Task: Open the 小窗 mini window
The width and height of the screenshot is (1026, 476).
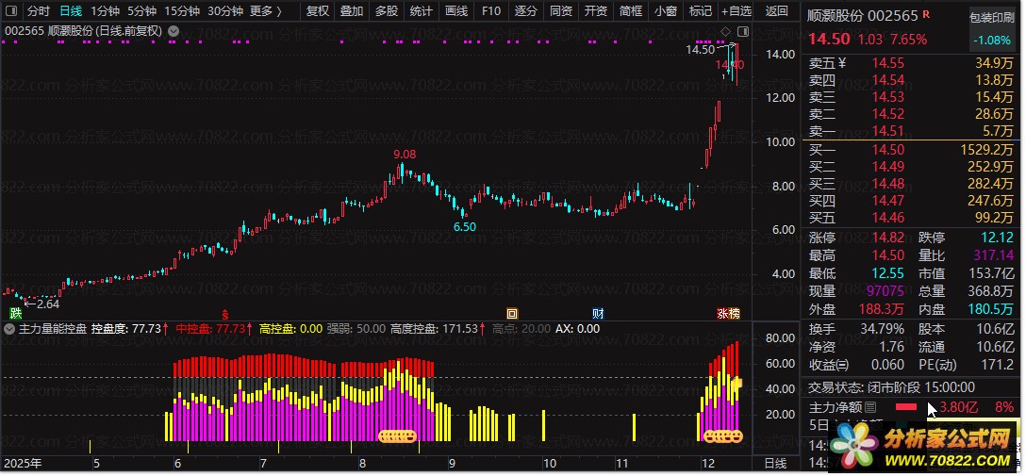Action: (x=666, y=11)
